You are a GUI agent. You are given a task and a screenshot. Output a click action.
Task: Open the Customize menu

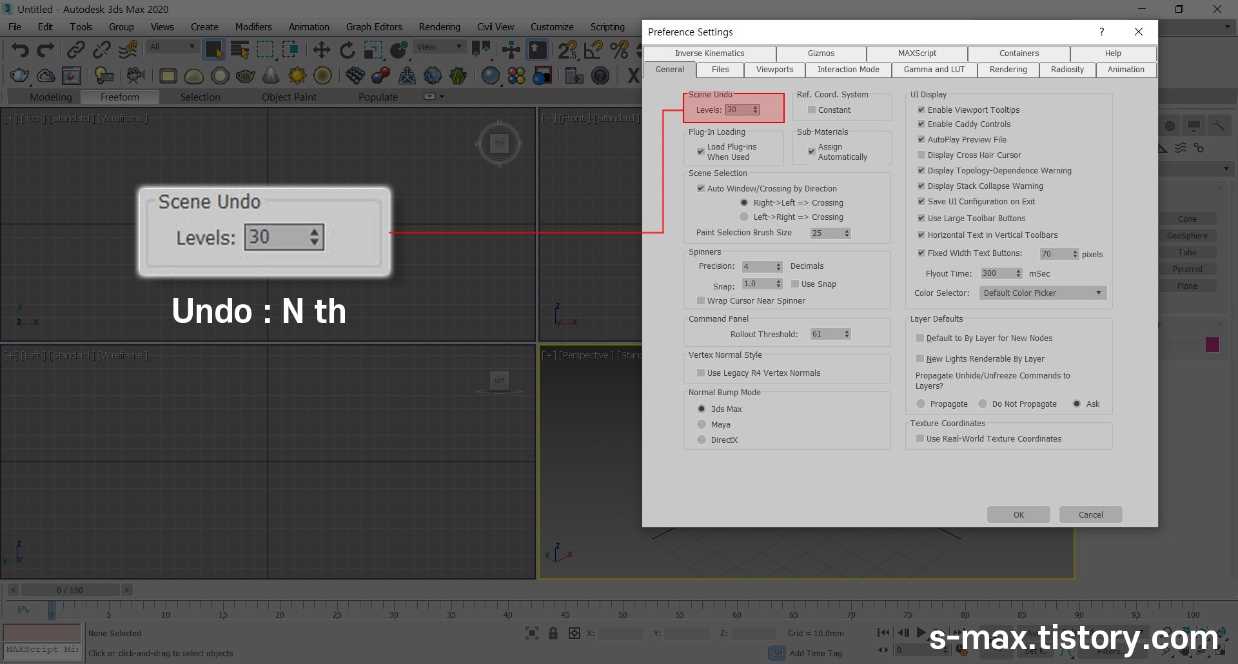click(552, 27)
